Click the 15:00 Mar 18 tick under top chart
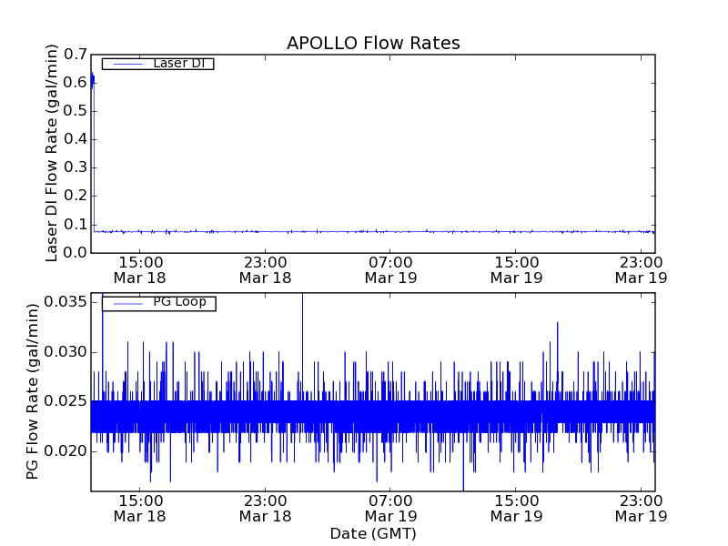728x546 pixels. point(139,269)
